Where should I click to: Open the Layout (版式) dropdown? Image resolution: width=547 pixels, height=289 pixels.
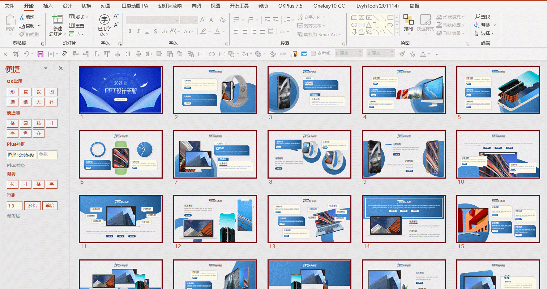pos(78,17)
